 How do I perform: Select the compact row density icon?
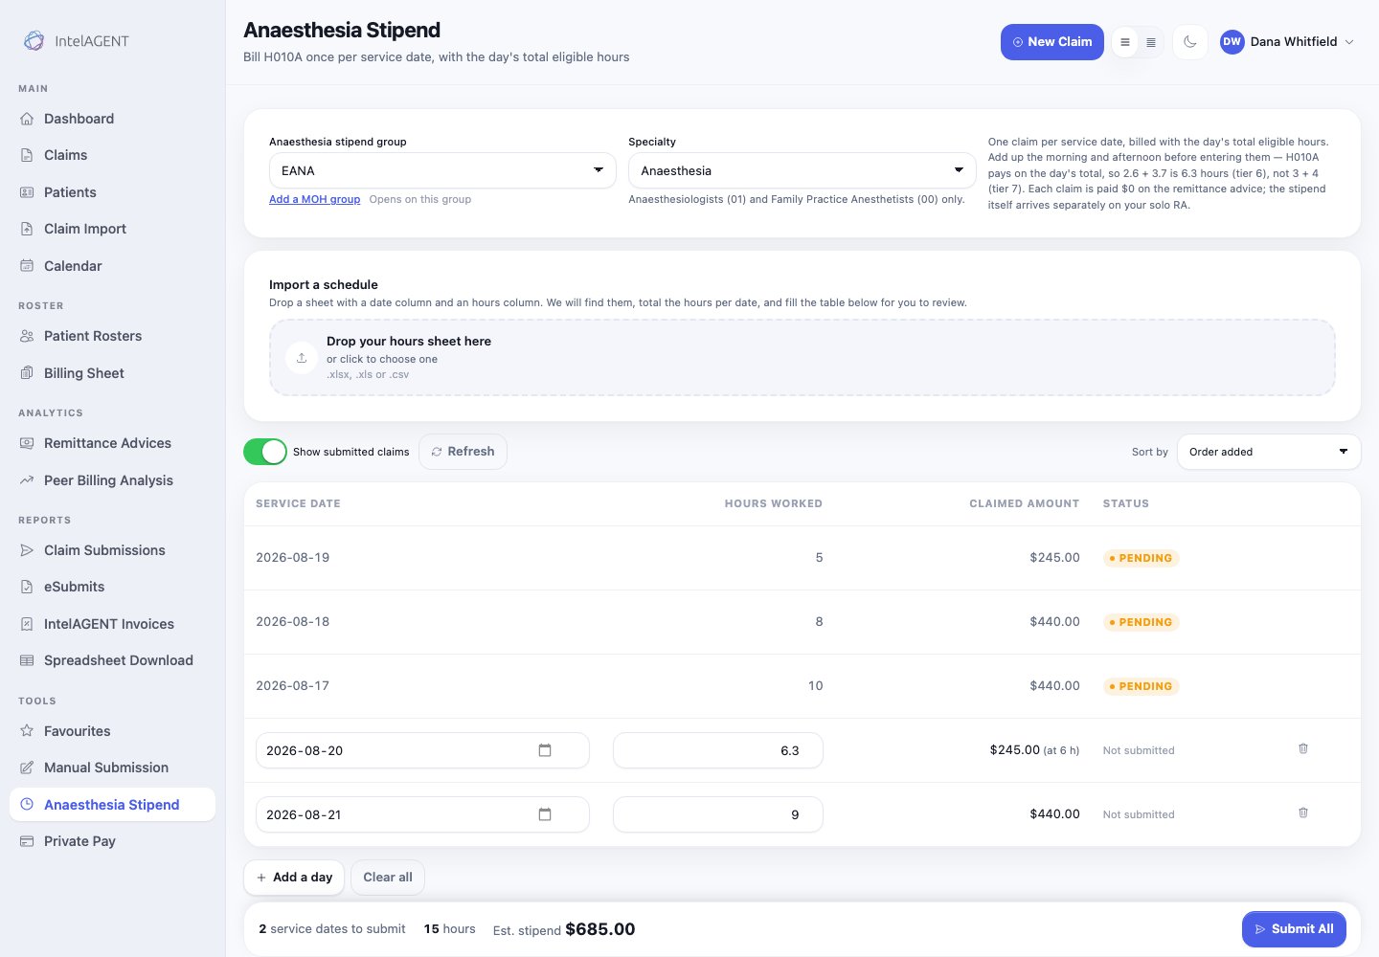pos(1151,42)
